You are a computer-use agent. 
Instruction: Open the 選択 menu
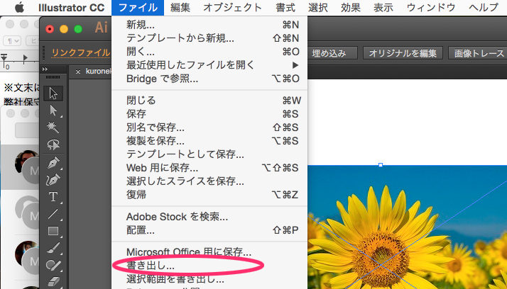point(318,7)
